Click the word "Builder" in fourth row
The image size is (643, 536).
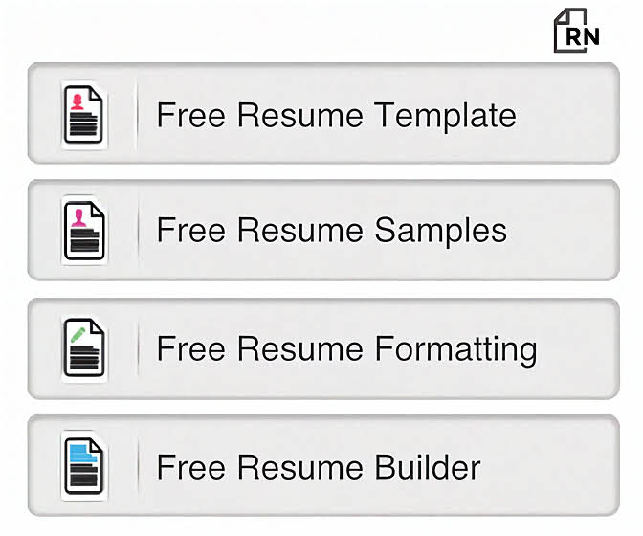[x=428, y=467]
